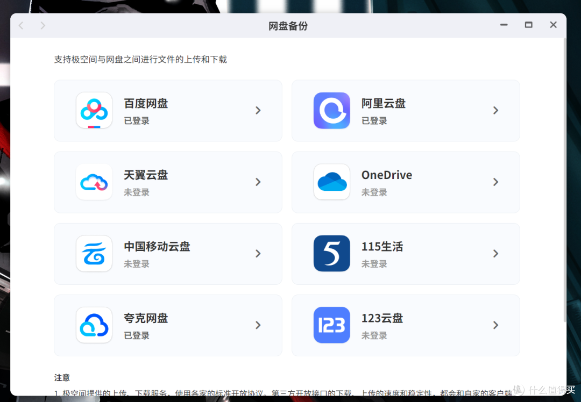Click the 支持极空间与网盘 description line
The width and height of the screenshot is (581, 402).
140,60
